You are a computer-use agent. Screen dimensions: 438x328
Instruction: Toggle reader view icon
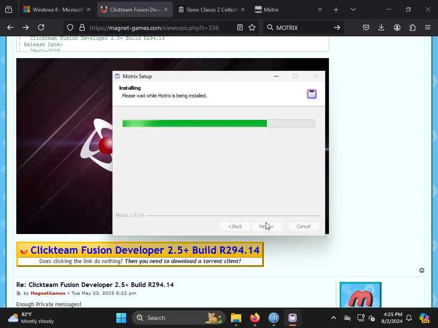tap(240, 27)
